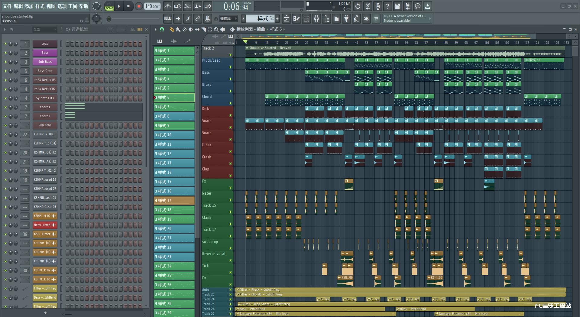
Task: Click the Stop button in the transport
Action: click(x=128, y=6)
